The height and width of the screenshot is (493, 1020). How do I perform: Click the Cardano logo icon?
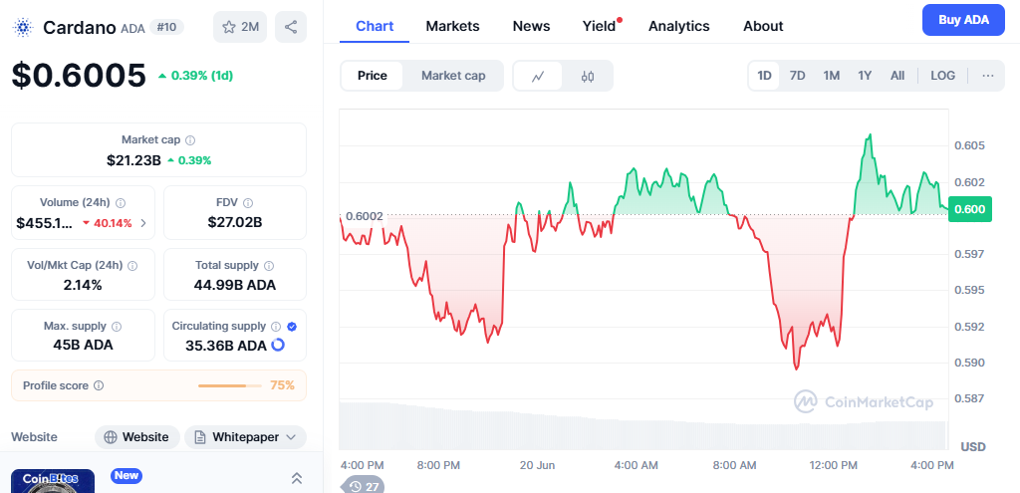(x=24, y=27)
